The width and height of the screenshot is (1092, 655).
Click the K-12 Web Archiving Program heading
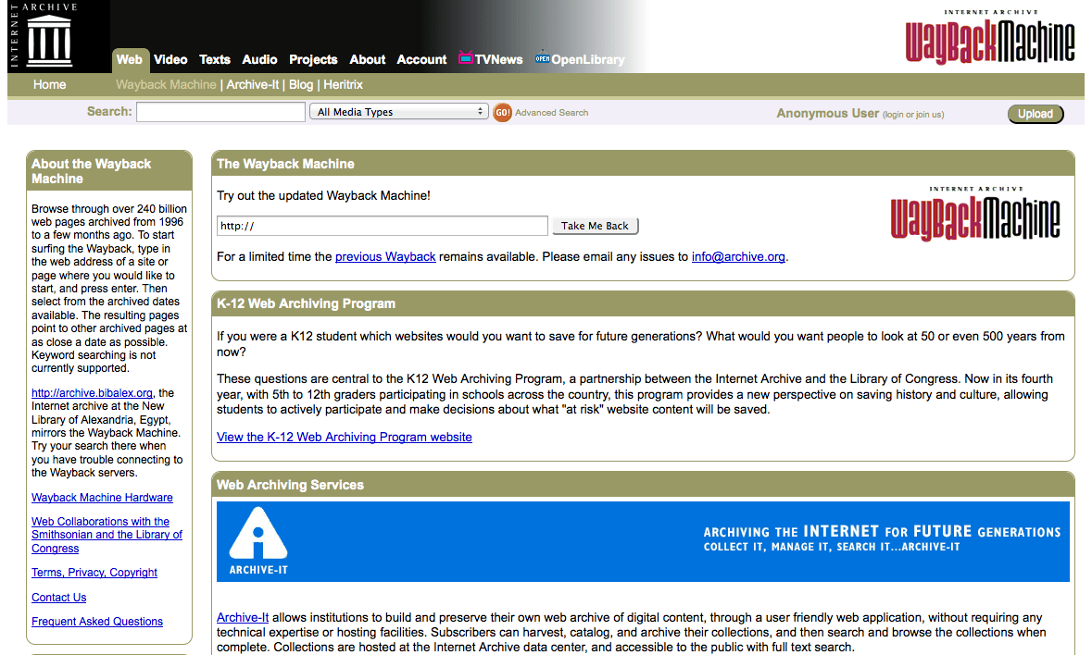click(x=306, y=303)
